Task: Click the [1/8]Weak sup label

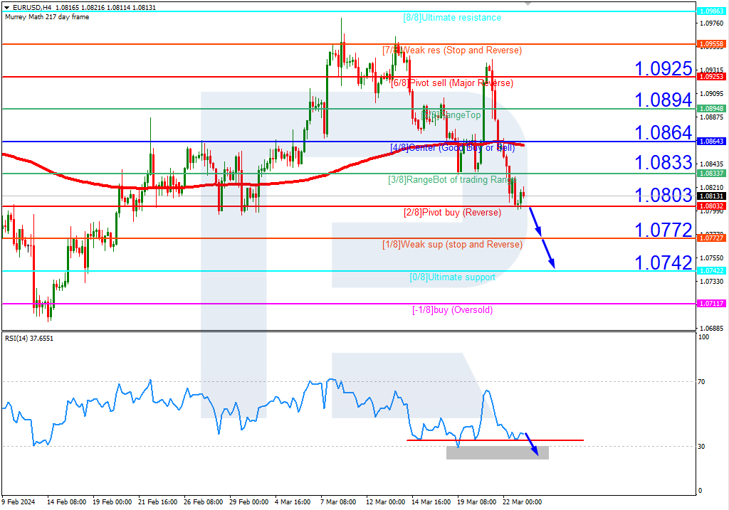Action: coord(452,244)
